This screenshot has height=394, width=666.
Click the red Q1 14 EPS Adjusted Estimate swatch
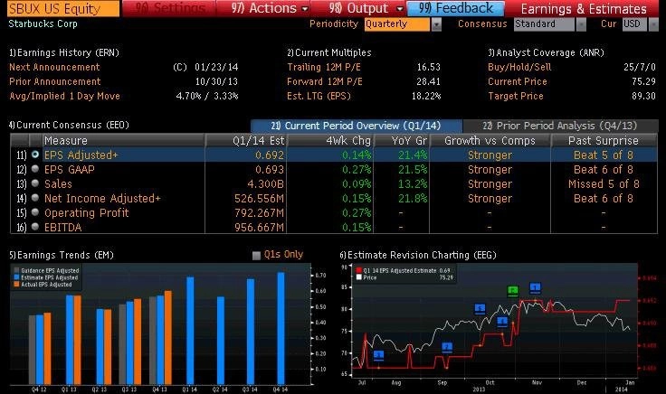[359, 270]
